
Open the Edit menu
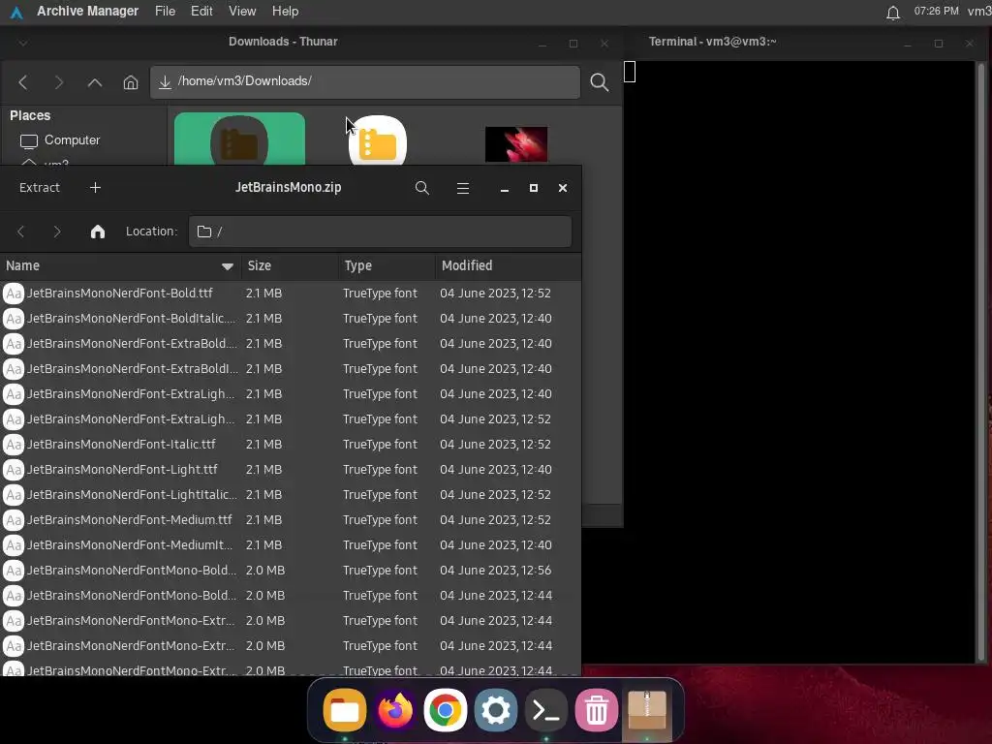[x=201, y=12]
